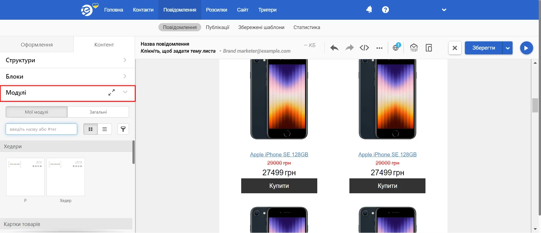Viewport: 541px width, 233px height.
Task: Expand the Структури section
Action: point(67,60)
